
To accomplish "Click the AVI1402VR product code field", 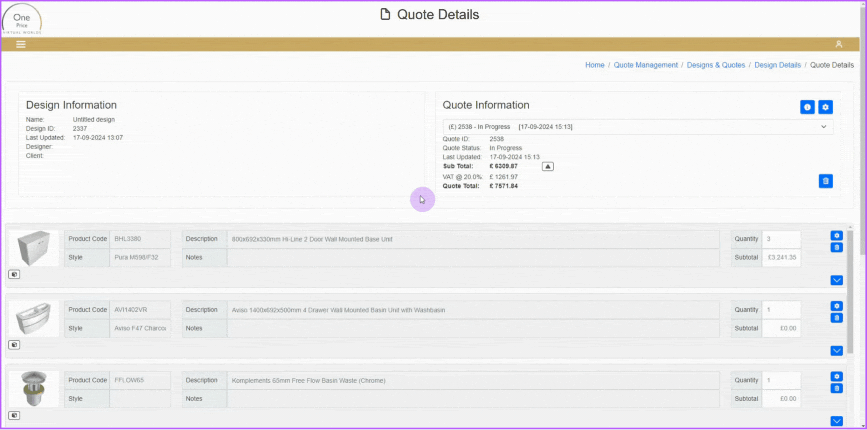I will (x=140, y=310).
